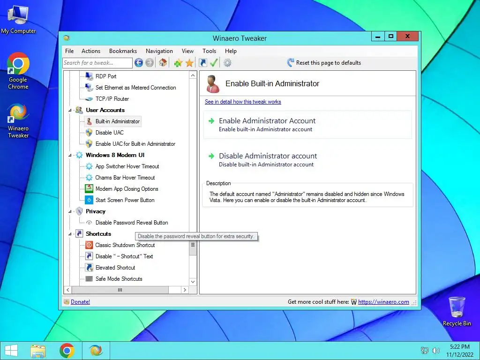Viewport: 480px width, 360px height.
Task: Select the Built-in Administrator tree item
Action: click(x=117, y=121)
